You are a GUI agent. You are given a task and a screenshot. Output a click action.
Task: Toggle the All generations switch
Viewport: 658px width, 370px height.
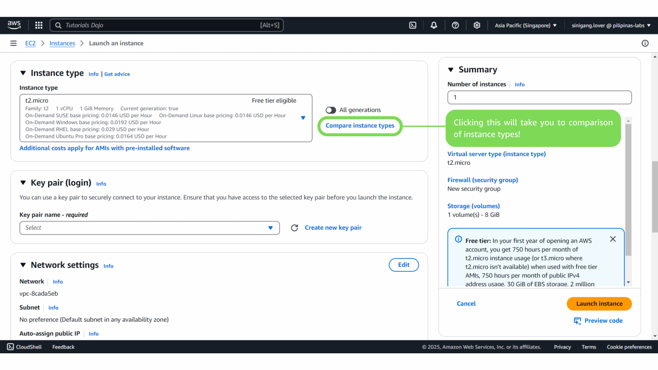coord(331,110)
